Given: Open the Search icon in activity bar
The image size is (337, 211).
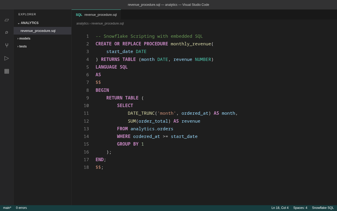Looking at the screenshot, I should point(7,33).
